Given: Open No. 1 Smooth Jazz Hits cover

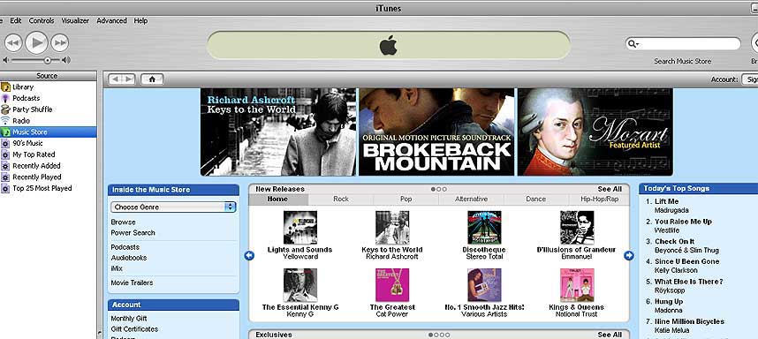Looking at the screenshot, I should pyautogui.click(x=484, y=285).
